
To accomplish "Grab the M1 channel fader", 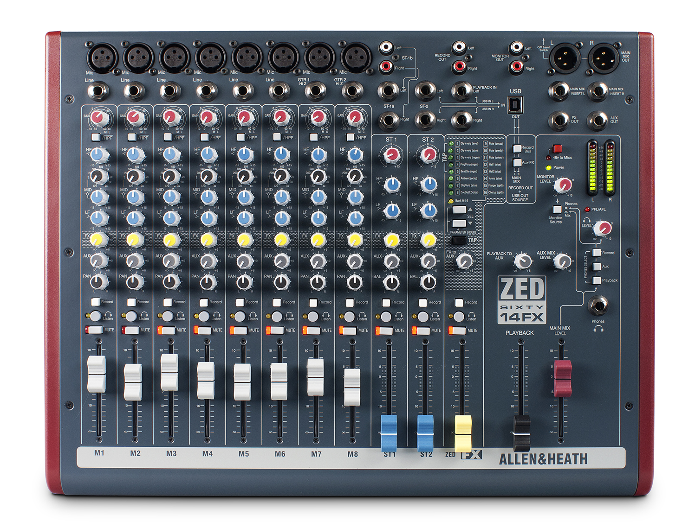I will point(97,375).
